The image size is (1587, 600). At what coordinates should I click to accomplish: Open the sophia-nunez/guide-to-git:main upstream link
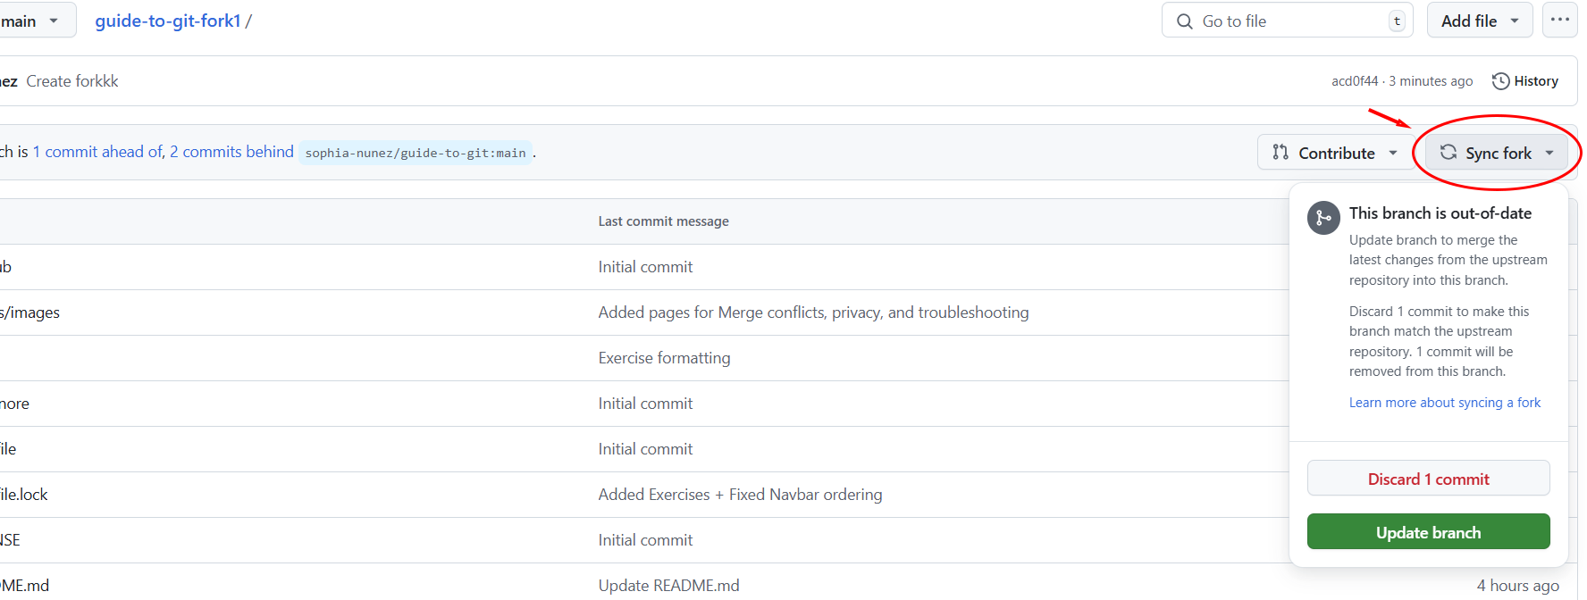click(x=416, y=153)
